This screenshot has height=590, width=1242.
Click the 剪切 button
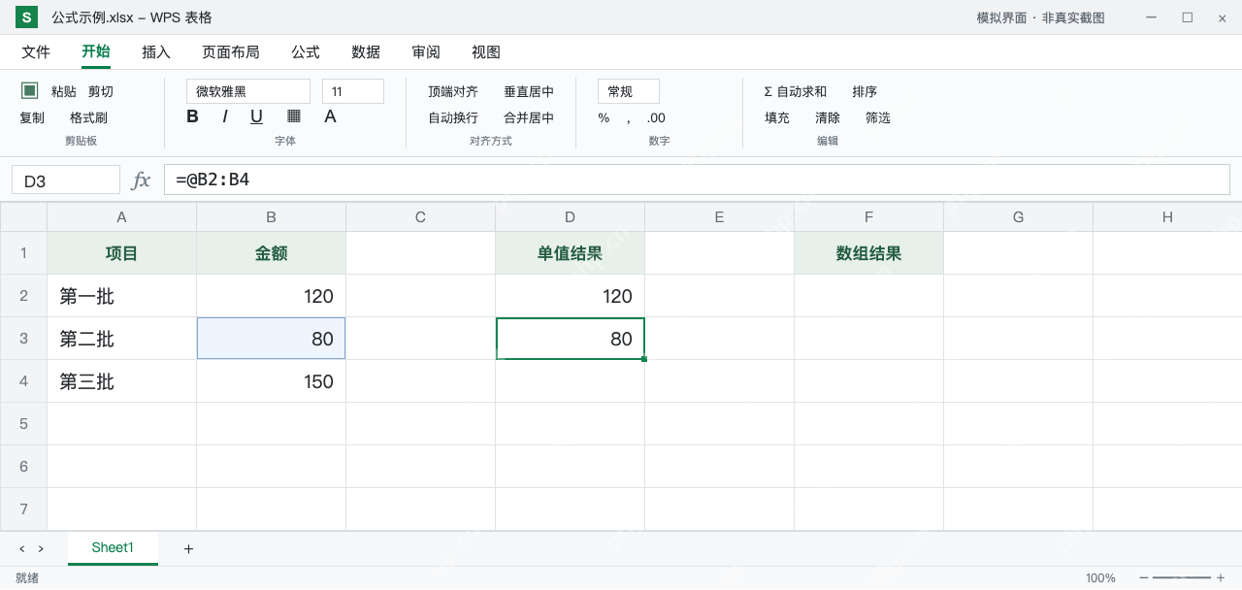101,91
